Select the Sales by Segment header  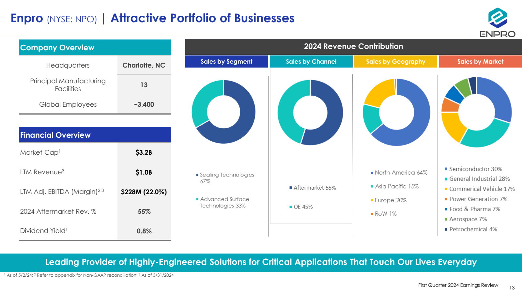[227, 61]
